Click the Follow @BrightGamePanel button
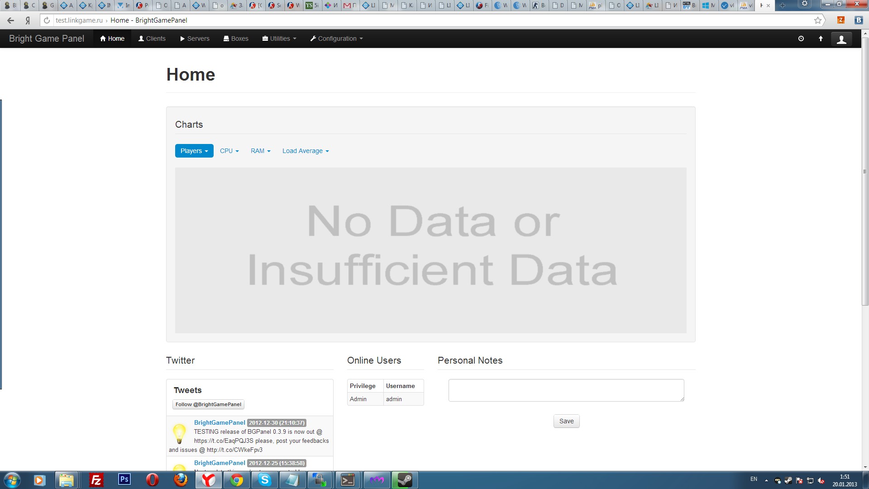Viewport: 869px width, 489px height. click(208, 404)
